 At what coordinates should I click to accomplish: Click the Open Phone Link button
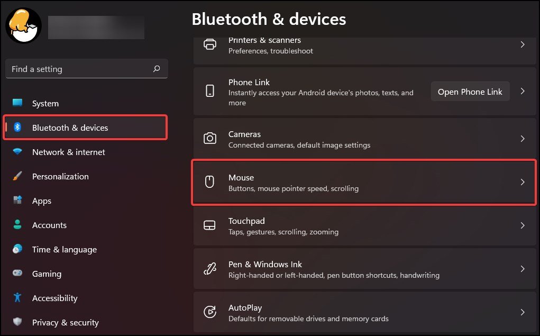coord(470,92)
